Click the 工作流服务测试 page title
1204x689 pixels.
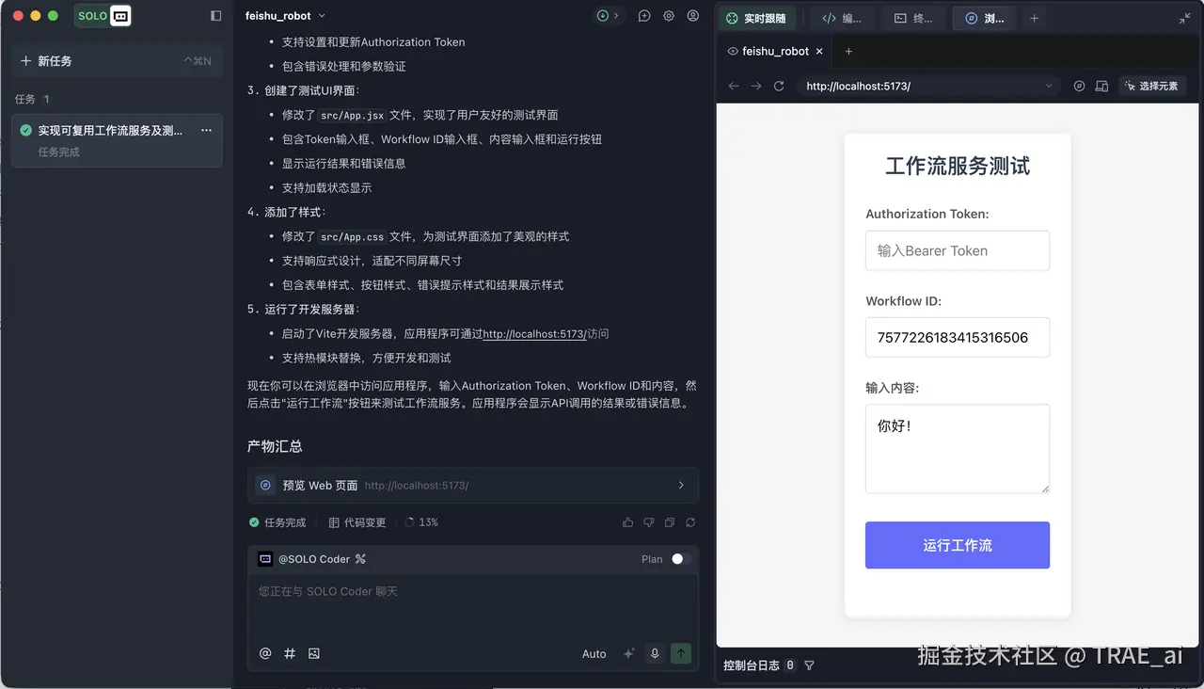click(958, 167)
